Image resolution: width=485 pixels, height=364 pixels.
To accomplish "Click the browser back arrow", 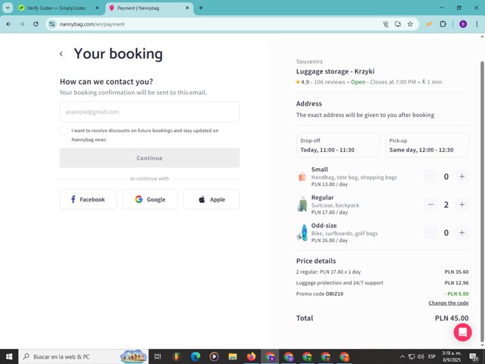I will pos(8,24).
